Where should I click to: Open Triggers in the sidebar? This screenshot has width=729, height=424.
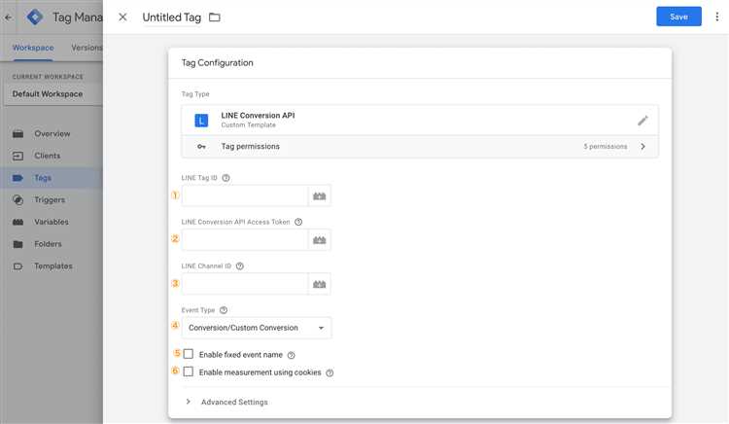(50, 200)
